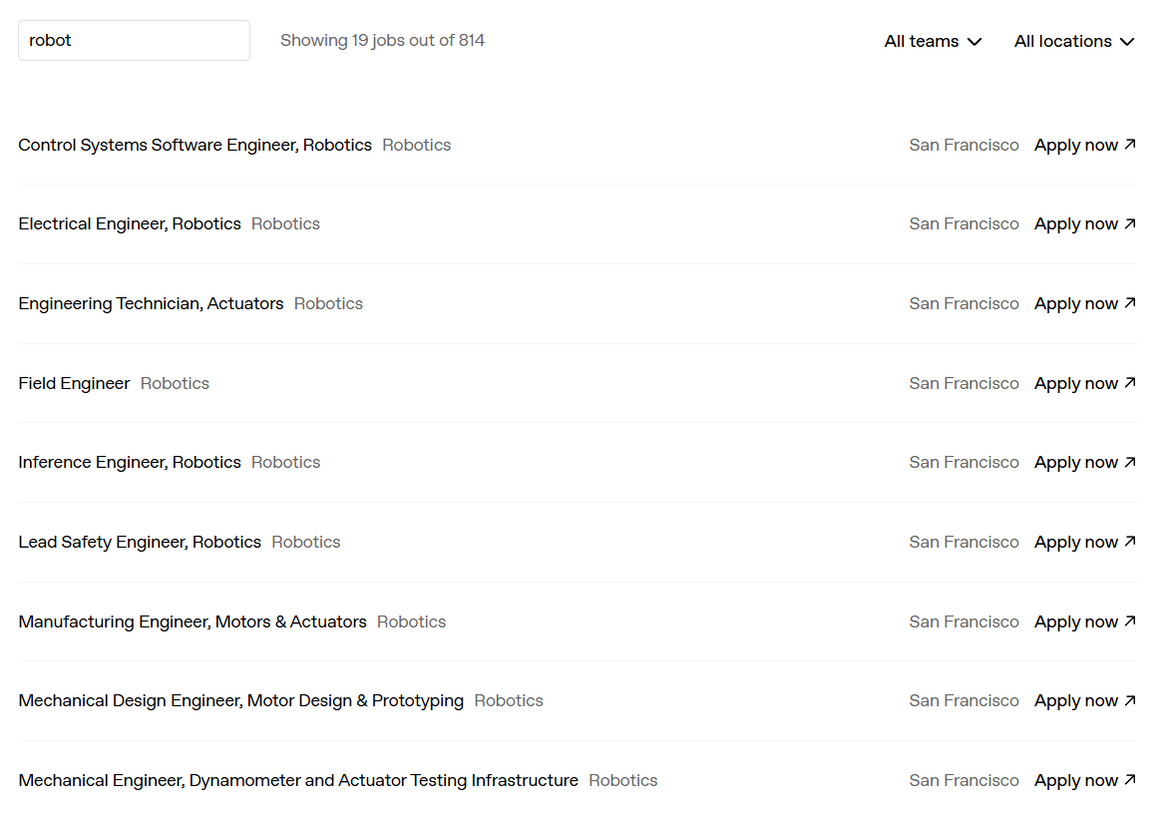This screenshot has height=813, width=1171.
Task: Apply now for Field Engineer
Action: [x=1085, y=384]
